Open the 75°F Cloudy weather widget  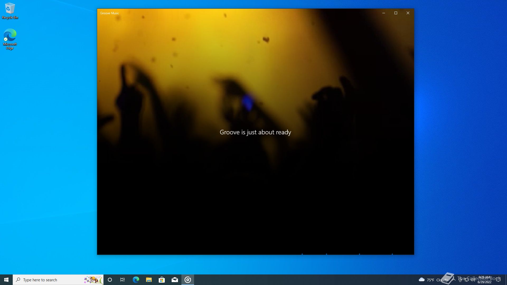[433, 280]
